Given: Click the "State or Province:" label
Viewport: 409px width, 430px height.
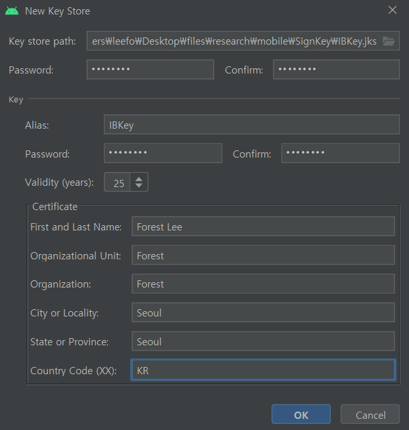Looking at the screenshot, I should [70, 342].
